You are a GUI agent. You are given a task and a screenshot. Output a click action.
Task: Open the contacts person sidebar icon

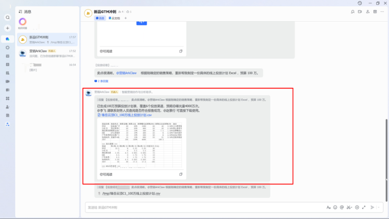8,107
